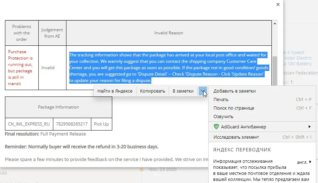Click ЯНДЕКС ПЕРЕВОДЧИК section heading

tap(242, 150)
